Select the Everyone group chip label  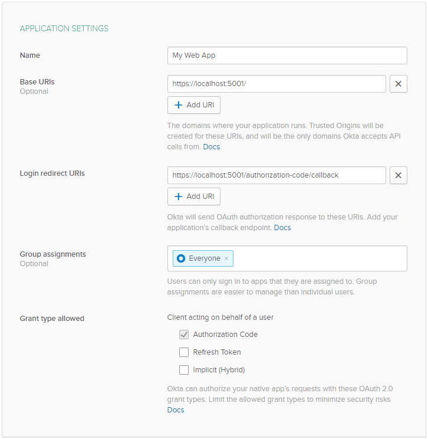204,258
